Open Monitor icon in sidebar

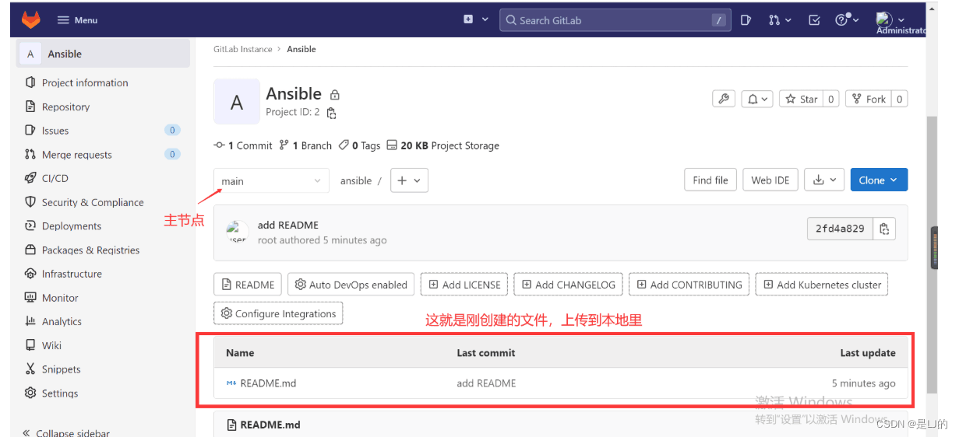coord(30,297)
